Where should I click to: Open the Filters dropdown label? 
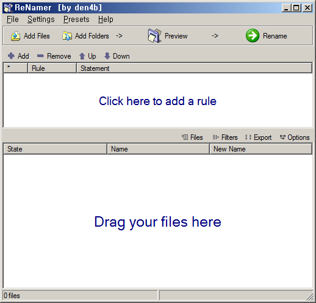[229, 137]
